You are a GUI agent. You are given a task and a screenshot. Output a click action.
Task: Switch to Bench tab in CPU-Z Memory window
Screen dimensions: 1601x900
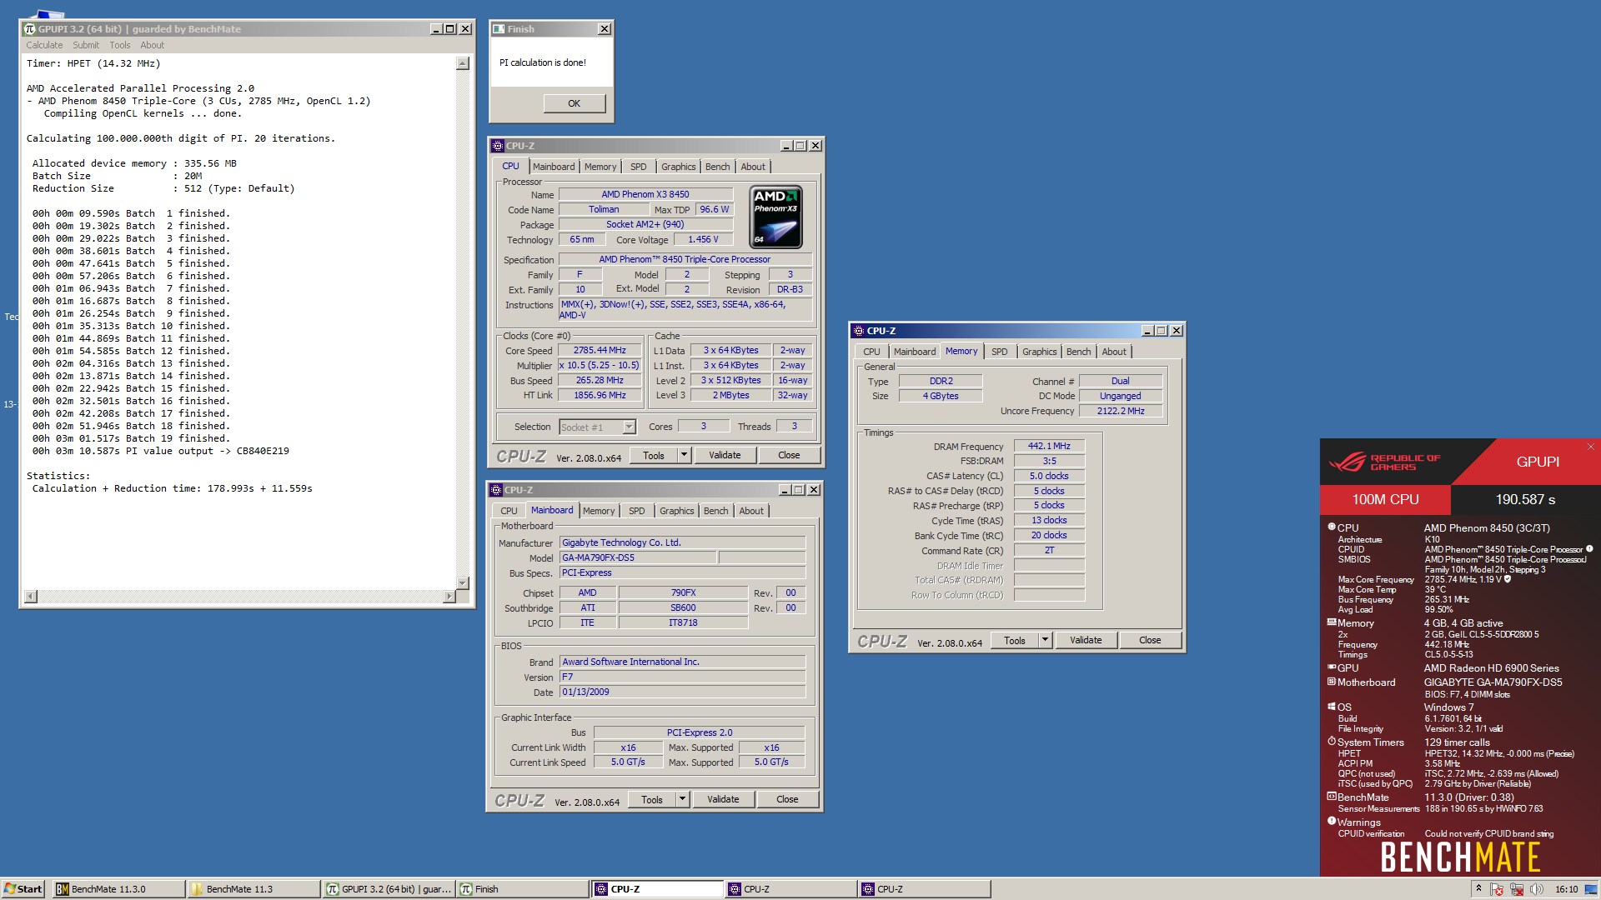tap(1078, 352)
